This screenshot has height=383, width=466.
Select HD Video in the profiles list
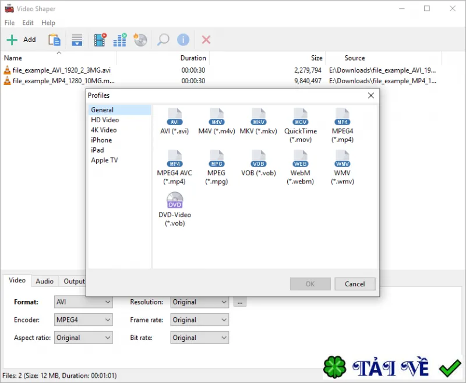click(105, 120)
